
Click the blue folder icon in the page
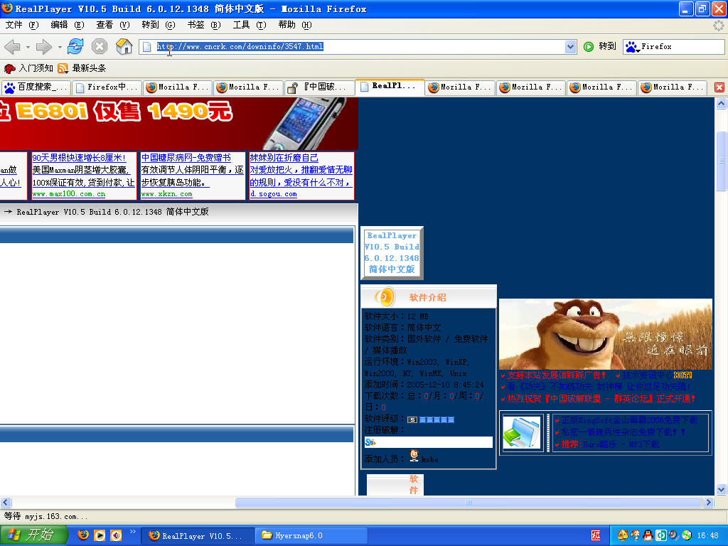522,433
